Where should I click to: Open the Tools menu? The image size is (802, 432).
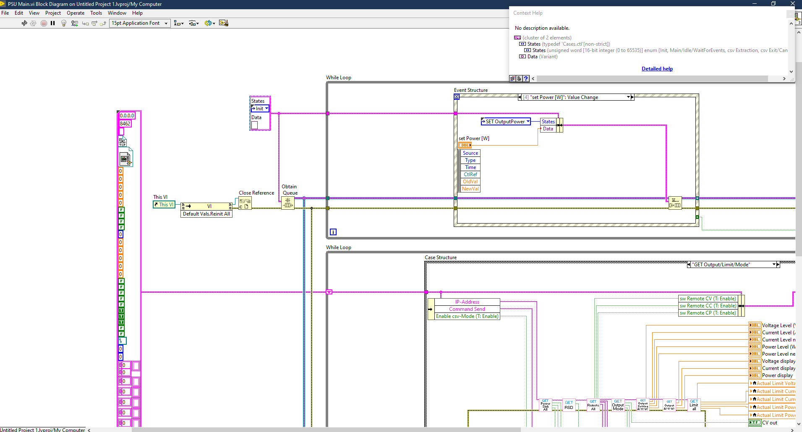pyautogui.click(x=96, y=13)
